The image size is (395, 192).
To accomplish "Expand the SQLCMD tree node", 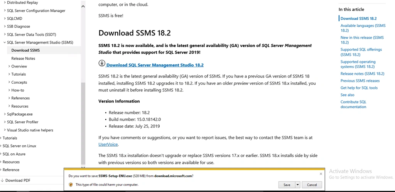I will point(5,19).
